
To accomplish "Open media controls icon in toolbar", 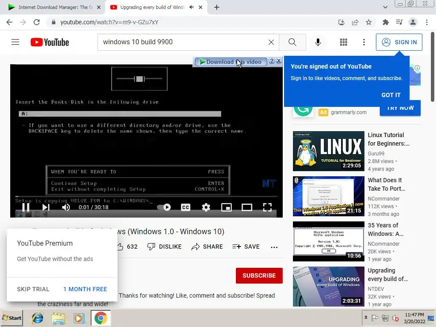I will (399, 22).
